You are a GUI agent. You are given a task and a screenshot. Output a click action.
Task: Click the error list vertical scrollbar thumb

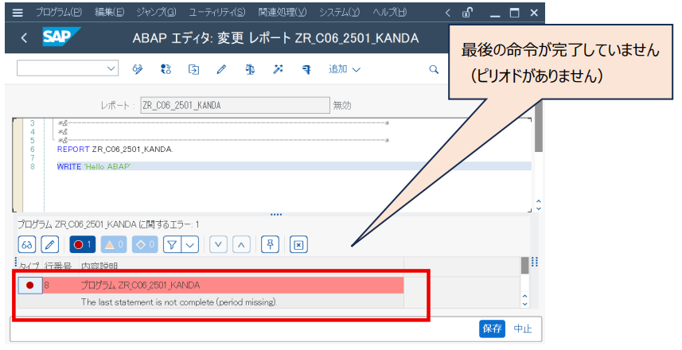525,265
